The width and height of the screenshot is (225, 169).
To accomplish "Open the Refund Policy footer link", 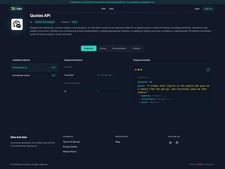I will point(70,152).
